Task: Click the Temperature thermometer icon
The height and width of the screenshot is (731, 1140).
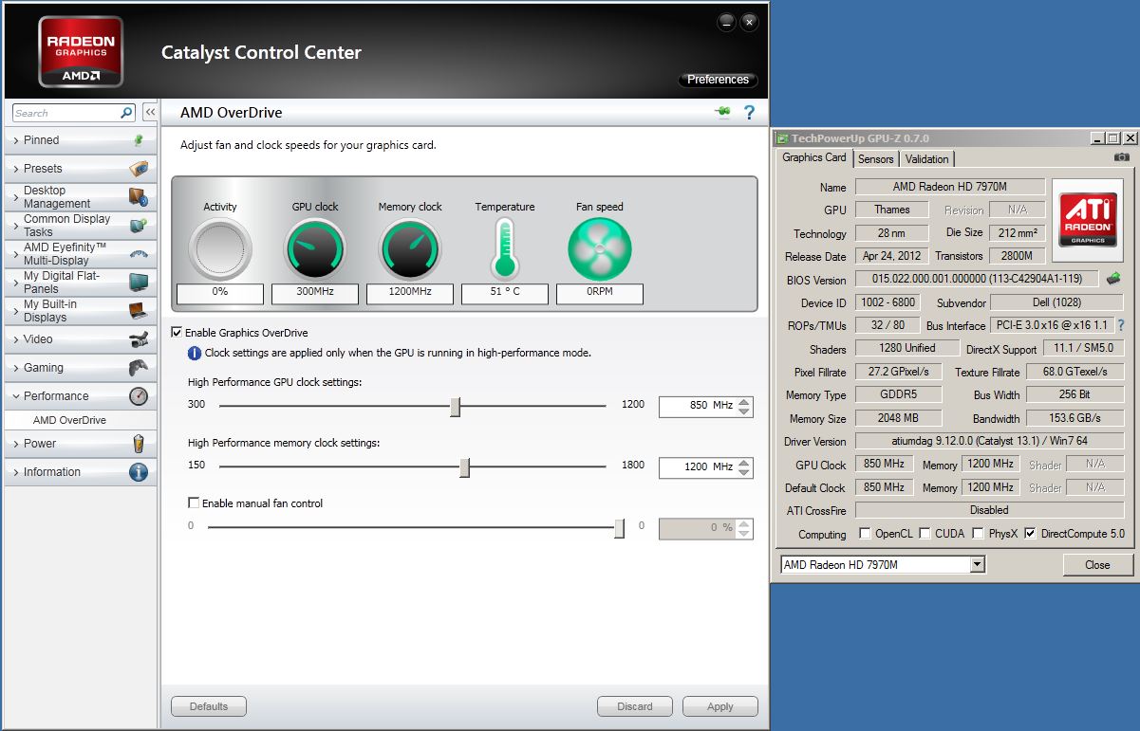Action: point(504,248)
